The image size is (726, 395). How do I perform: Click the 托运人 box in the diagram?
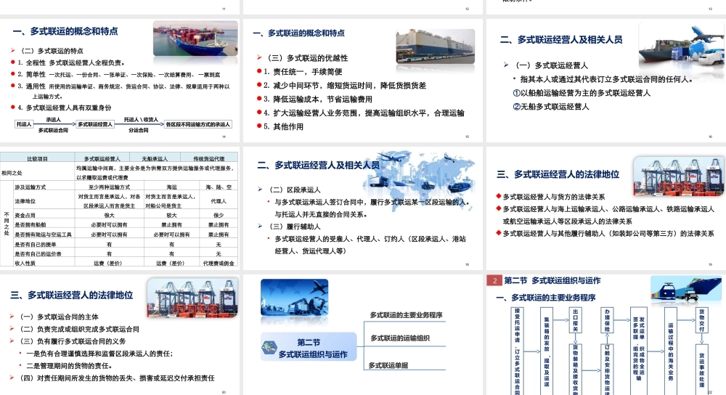[24, 124]
